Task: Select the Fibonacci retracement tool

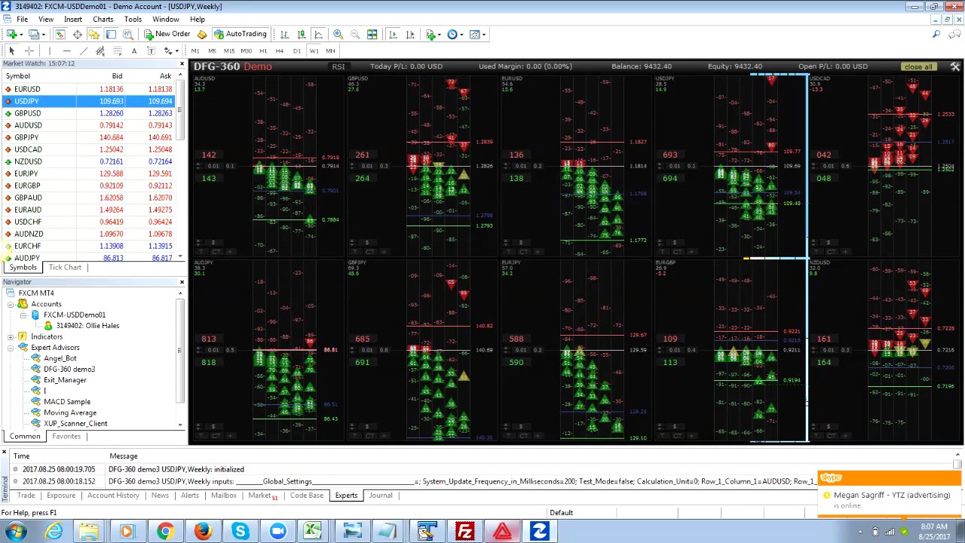Action: pyautogui.click(x=117, y=51)
